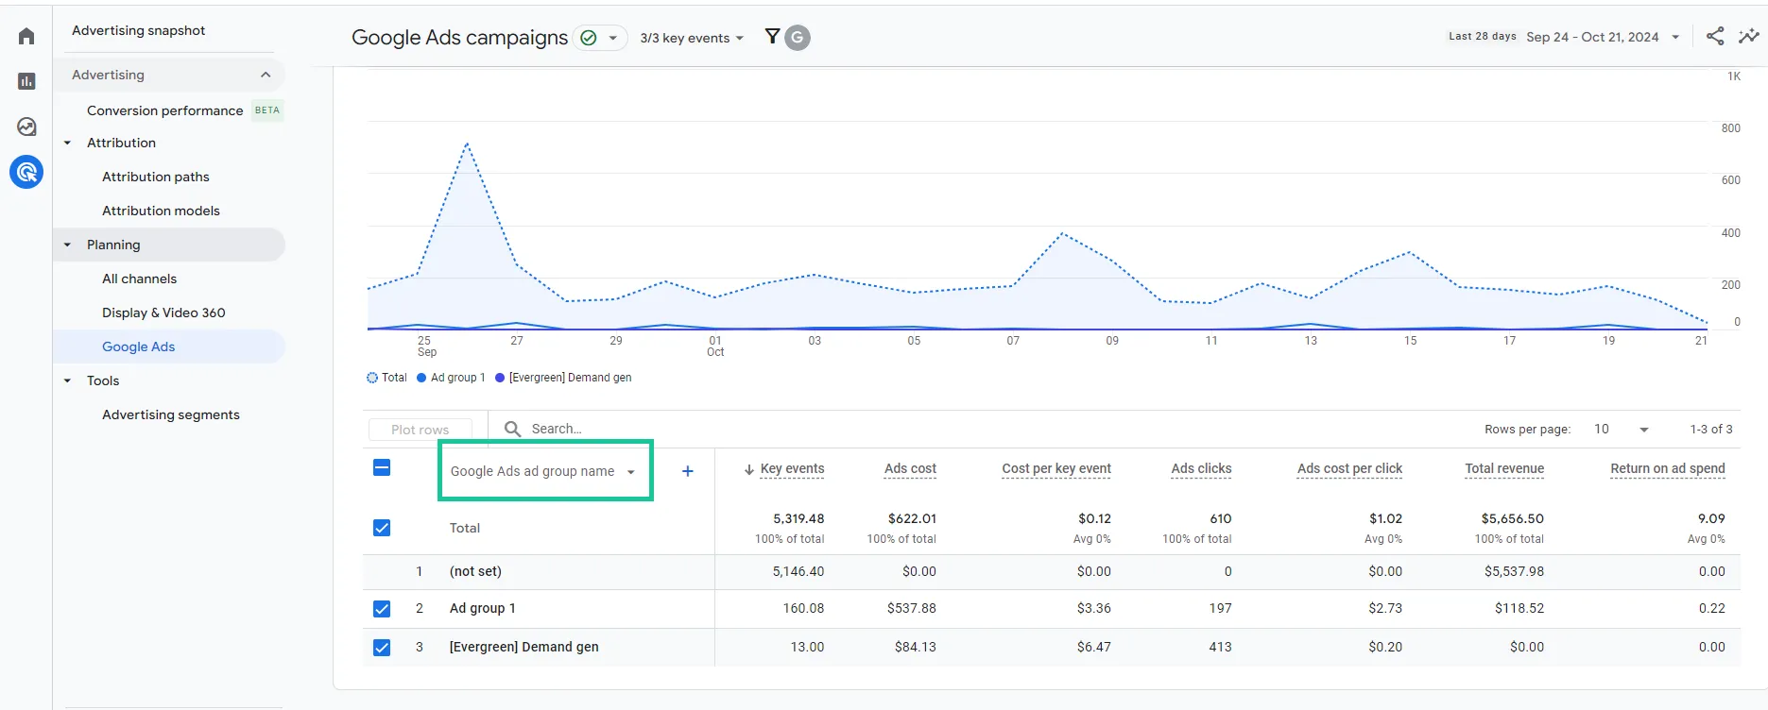Sort by Ads cost column
Screen dimensions: 1768x710
point(910,468)
